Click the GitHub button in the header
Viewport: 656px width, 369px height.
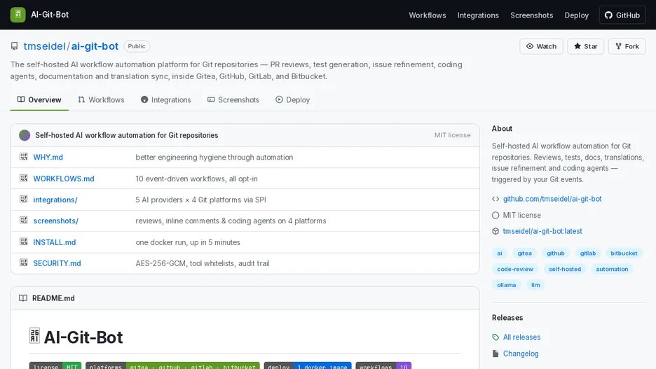pyautogui.click(x=622, y=15)
